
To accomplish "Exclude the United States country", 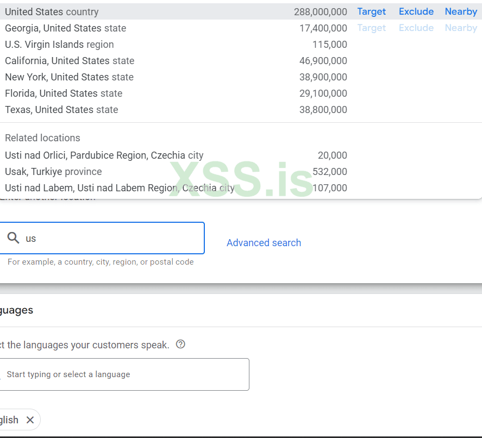I will [x=416, y=11].
